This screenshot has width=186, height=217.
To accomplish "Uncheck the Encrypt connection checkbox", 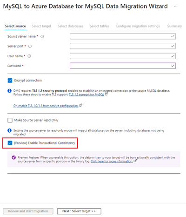I will 10,81.
